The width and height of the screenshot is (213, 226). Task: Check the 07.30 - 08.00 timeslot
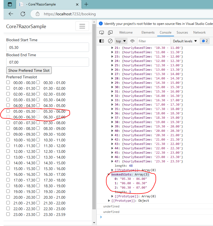38,123
